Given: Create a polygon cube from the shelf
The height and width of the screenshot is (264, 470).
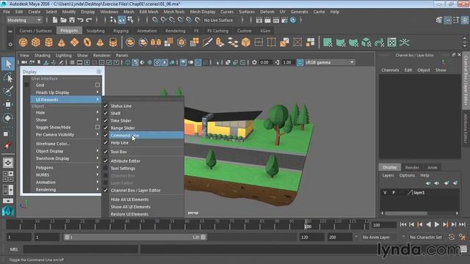Looking at the screenshot, I should [x=36, y=43].
